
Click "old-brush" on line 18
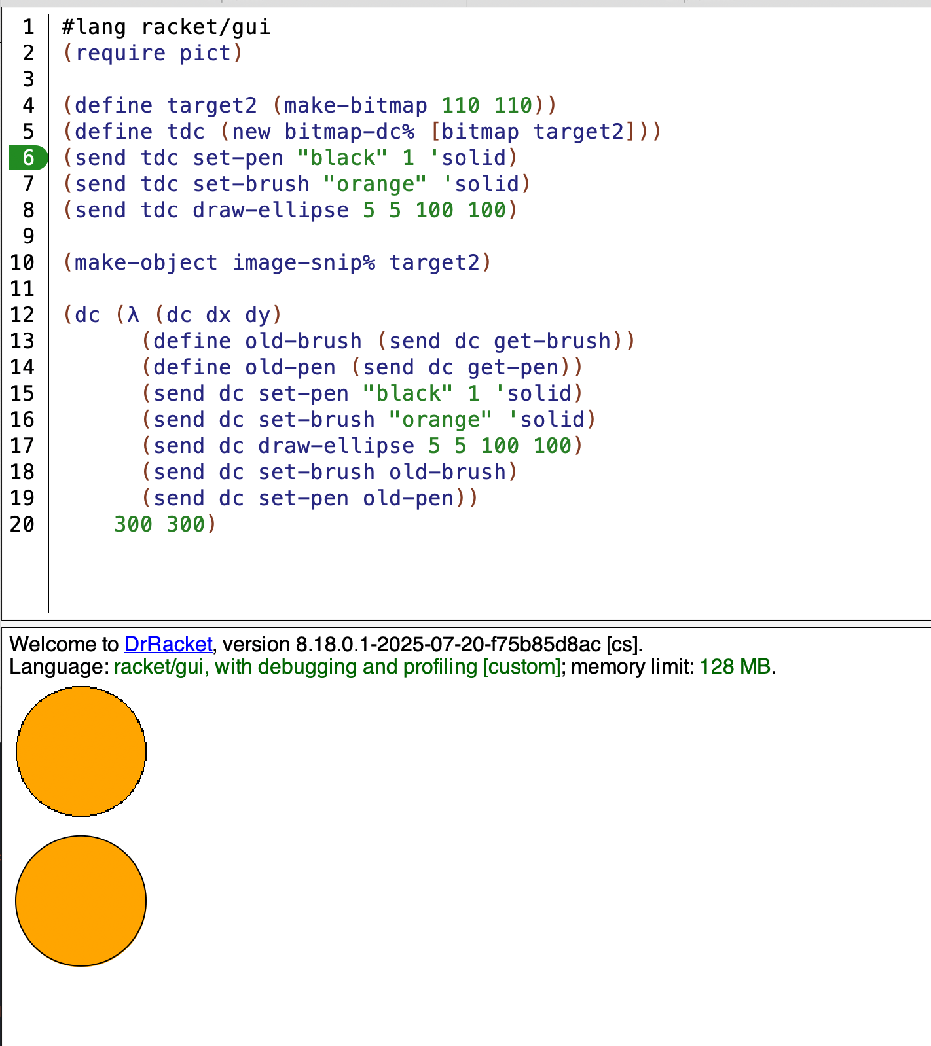pos(447,472)
